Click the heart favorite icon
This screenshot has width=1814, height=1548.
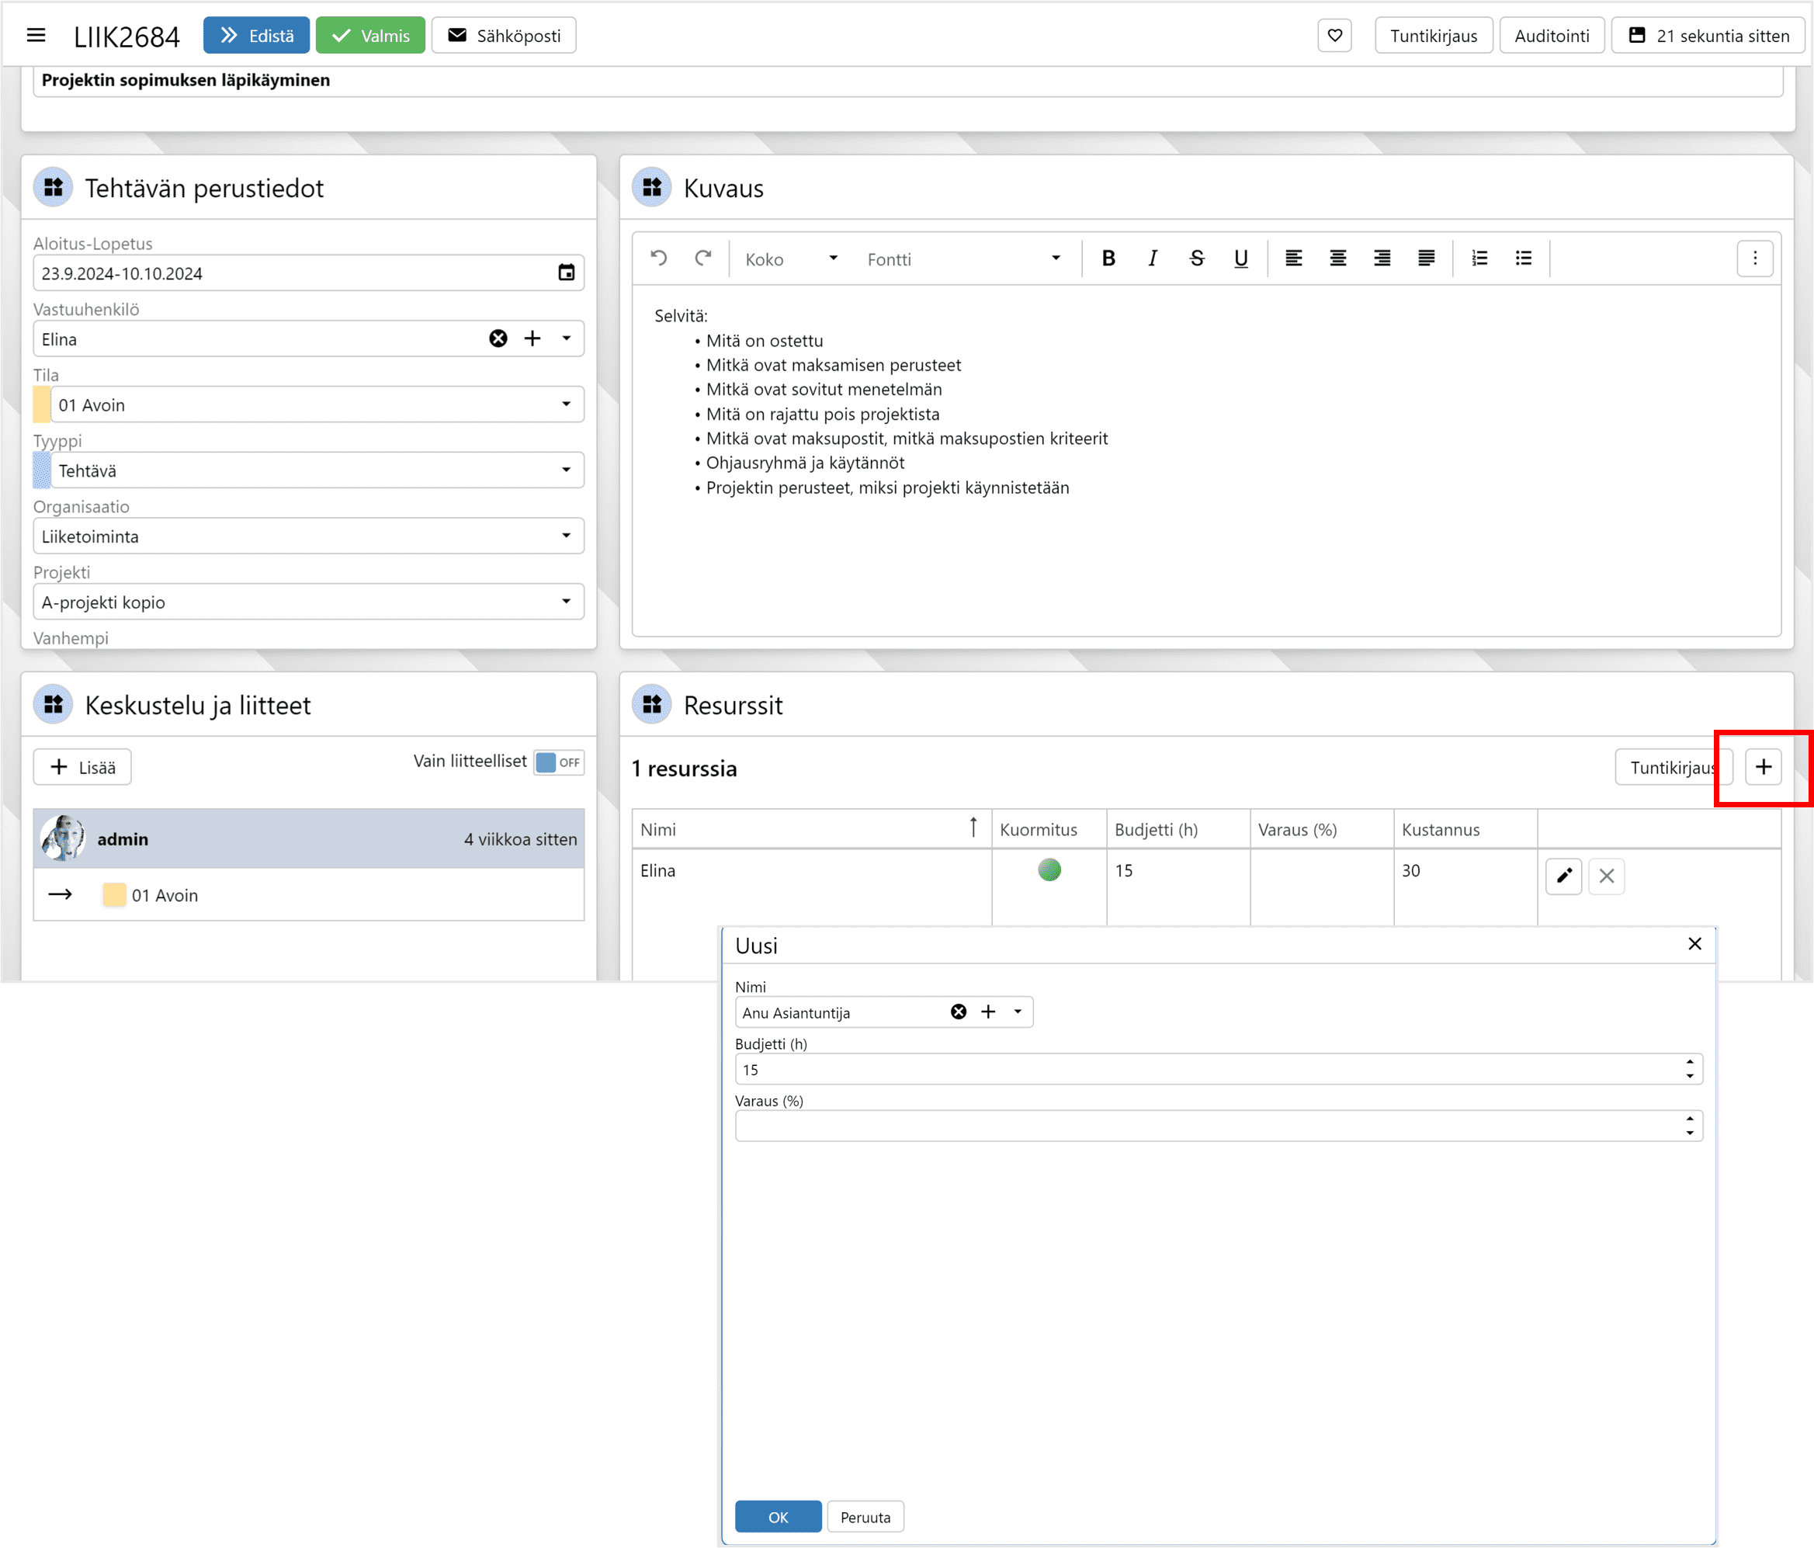1334,35
